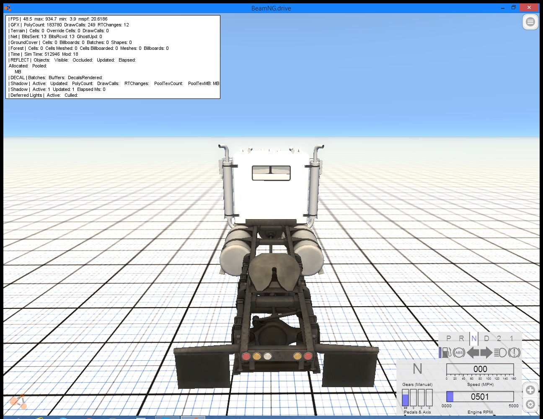The image size is (543, 419).
Task: Click the left turn signal arrow
Action: pos(473,352)
